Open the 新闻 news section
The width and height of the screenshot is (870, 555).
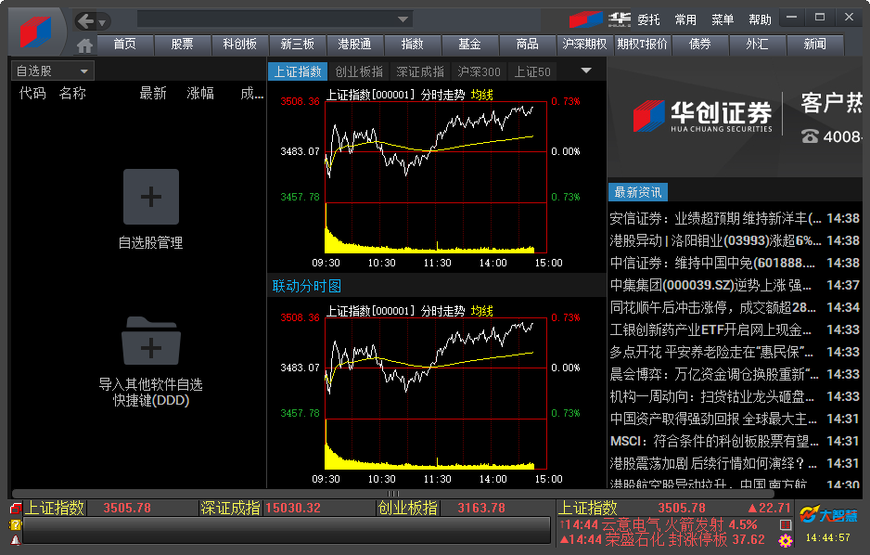(x=814, y=44)
